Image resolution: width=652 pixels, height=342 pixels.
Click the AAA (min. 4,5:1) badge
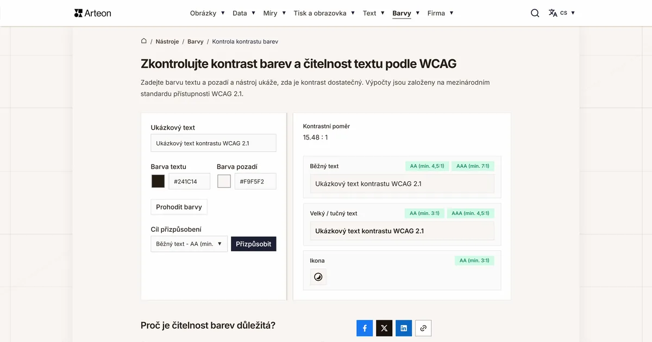471,213
